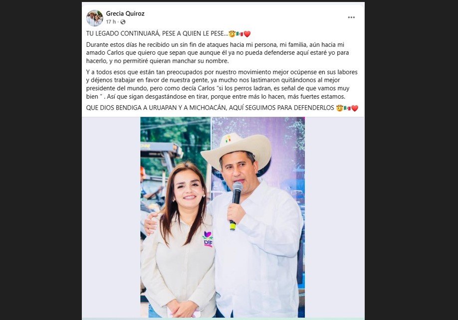Click the DIF logo on the woman's shirt
This screenshot has height=320, width=458.
tap(208, 239)
